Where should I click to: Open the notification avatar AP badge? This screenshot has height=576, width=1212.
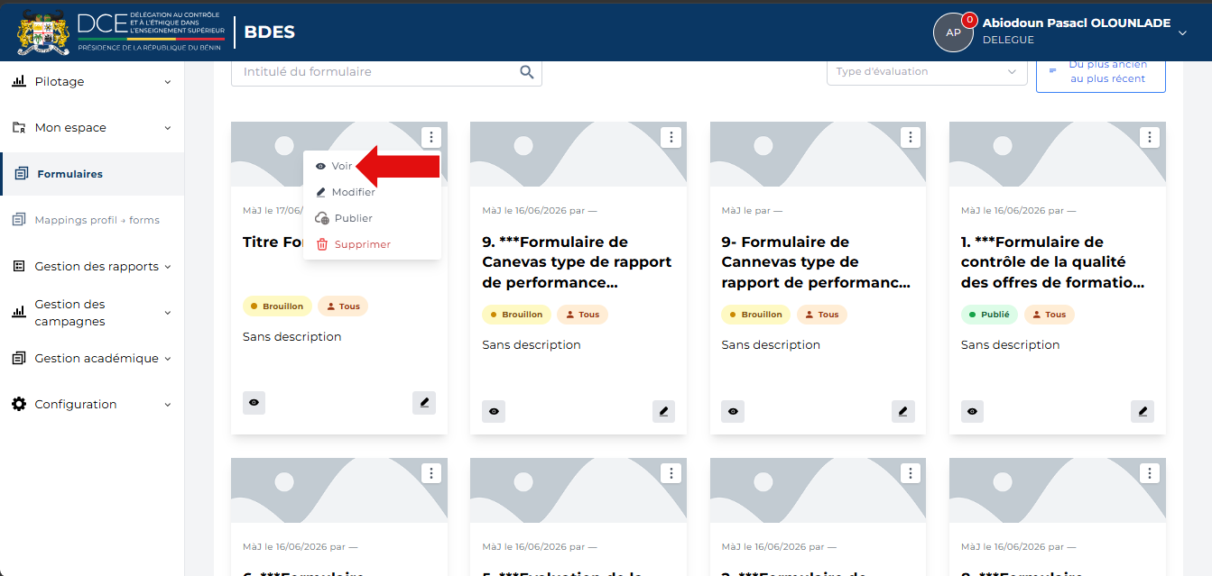coord(953,32)
